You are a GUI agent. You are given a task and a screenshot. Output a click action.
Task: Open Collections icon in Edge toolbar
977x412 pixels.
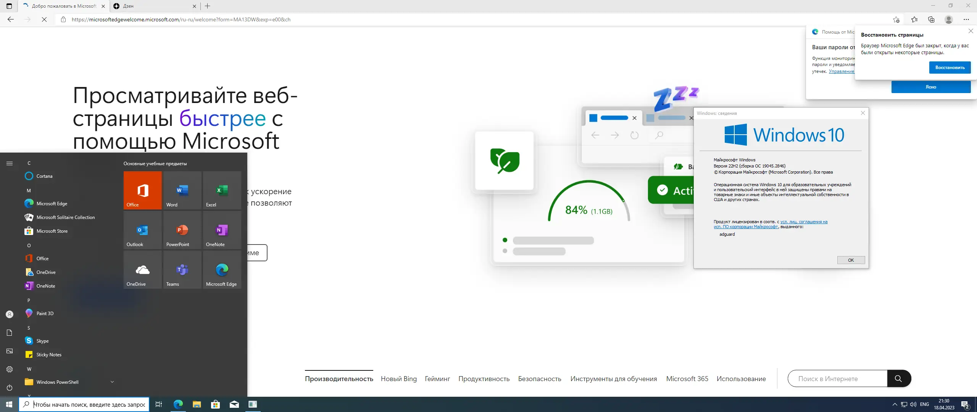931,19
